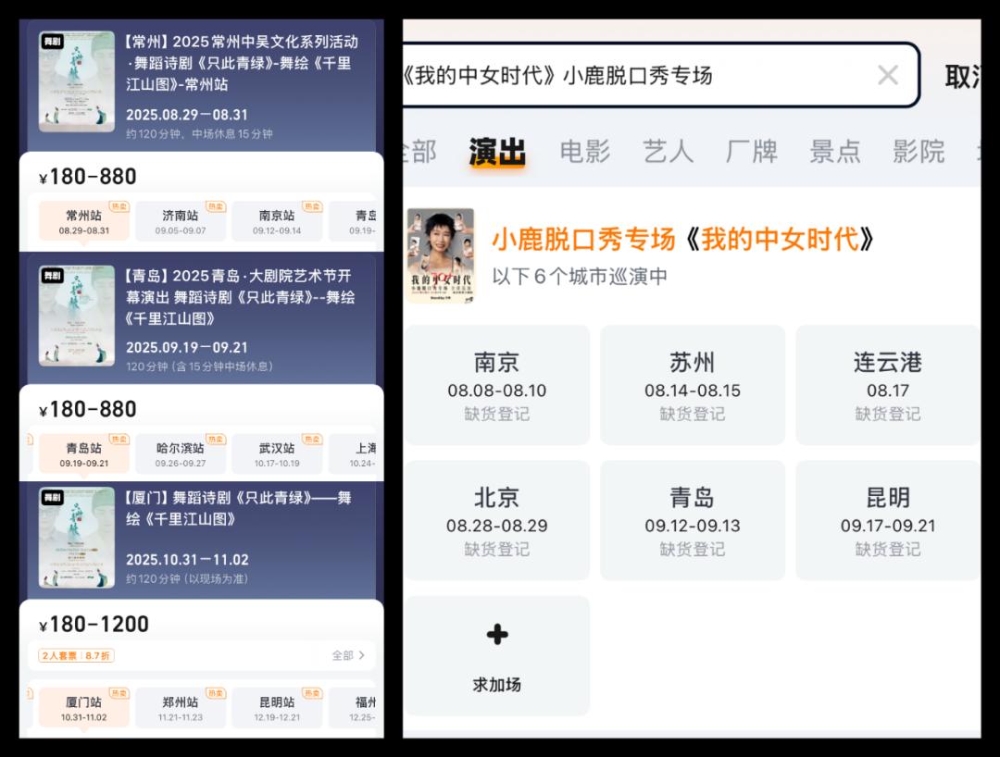This screenshot has height=757, width=1000.
Task: Choose 苏州 08.14-08.15 tour stop
Action: click(693, 385)
